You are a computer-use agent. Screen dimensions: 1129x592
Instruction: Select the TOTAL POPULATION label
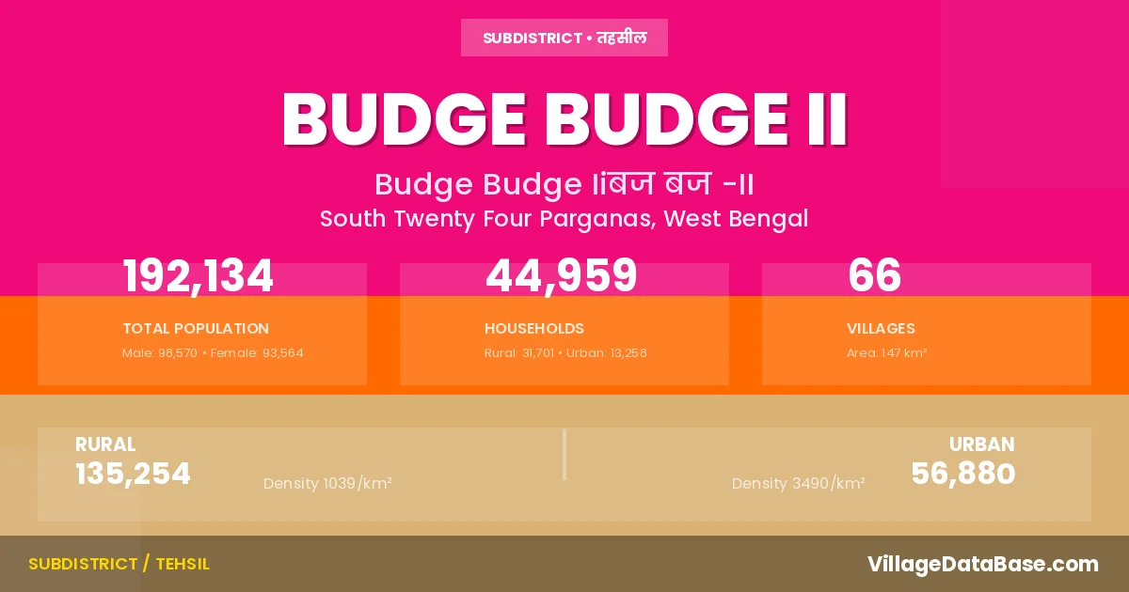pyautogui.click(x=196, y=329)
